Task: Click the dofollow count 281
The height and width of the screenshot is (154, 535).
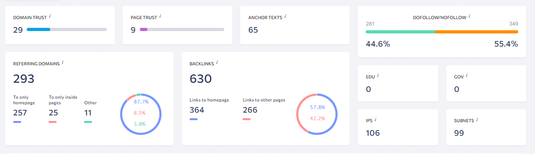Action: click(370, 24)
